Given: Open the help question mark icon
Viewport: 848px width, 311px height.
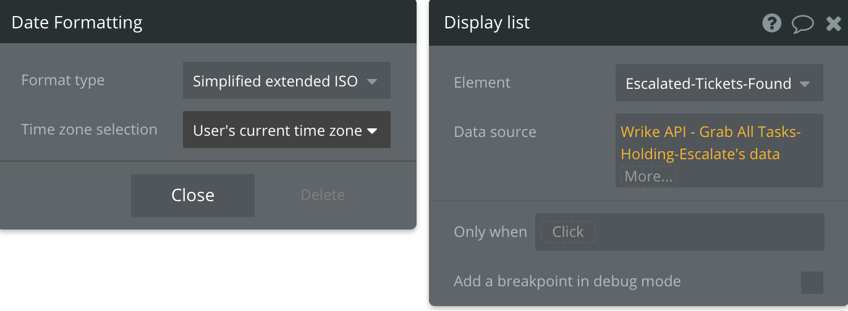Looking at the screenshot, I should 771,23.
